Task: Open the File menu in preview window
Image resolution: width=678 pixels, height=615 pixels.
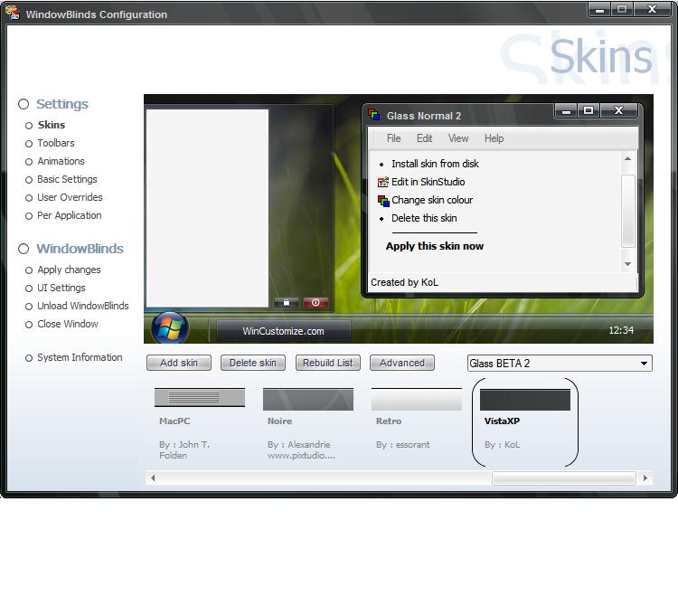Action: click(393, 138)
